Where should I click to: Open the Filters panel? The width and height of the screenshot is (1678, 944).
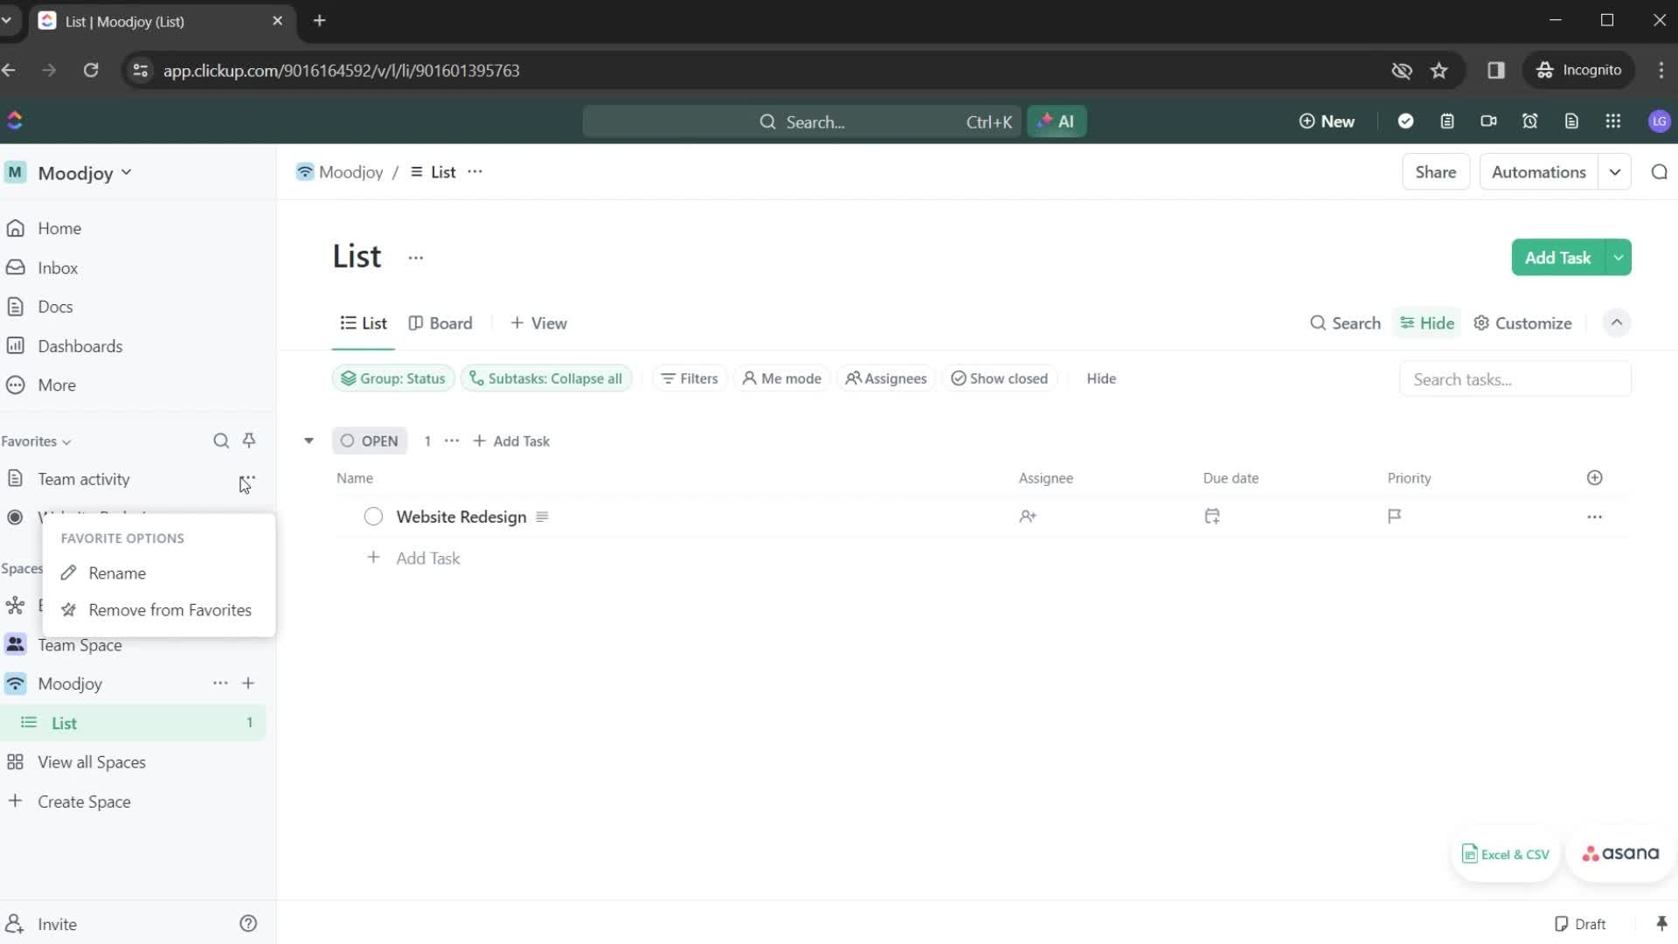click(x=688, y=378)
